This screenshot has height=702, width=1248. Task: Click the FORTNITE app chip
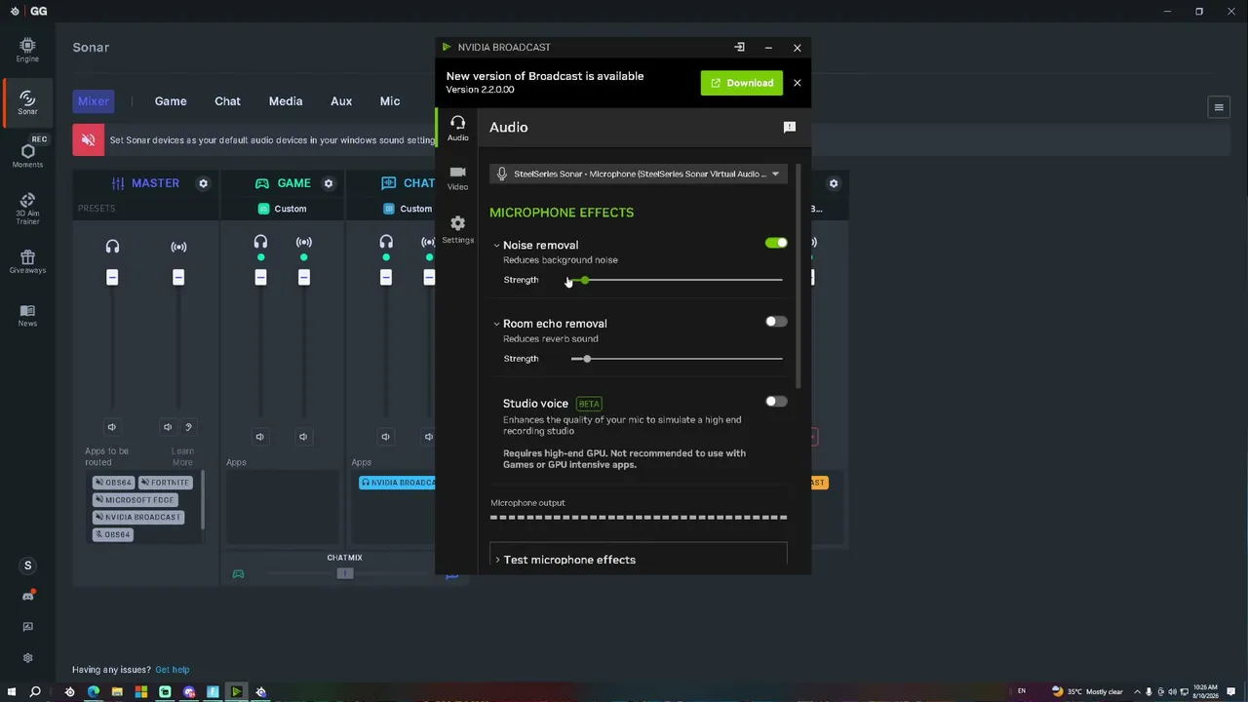click(x=165, y=483)
